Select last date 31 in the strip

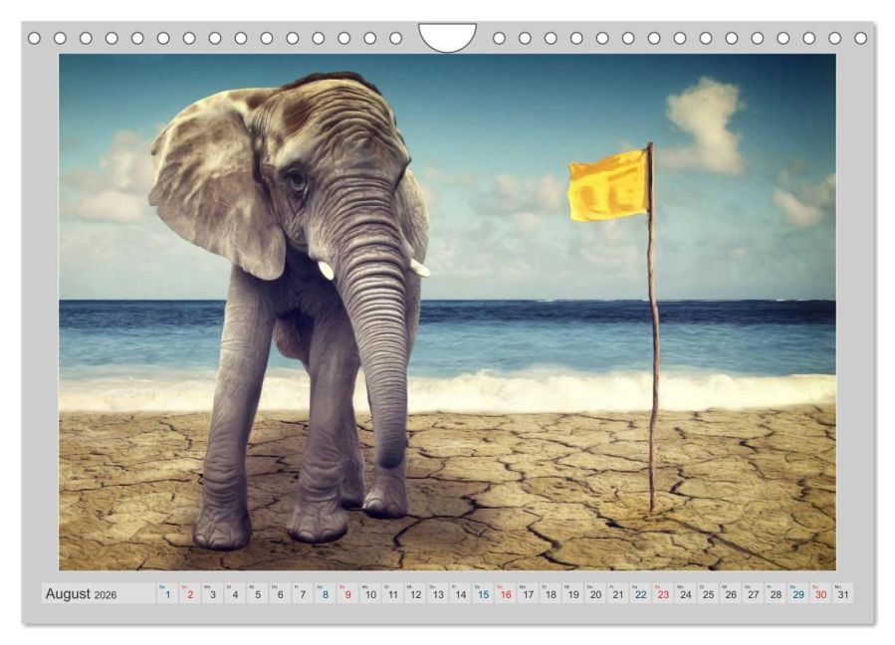tap(843, 594)
